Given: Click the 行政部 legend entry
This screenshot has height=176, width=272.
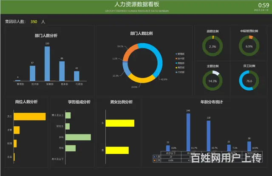Looking at the screenshot, I should [180, 72].
